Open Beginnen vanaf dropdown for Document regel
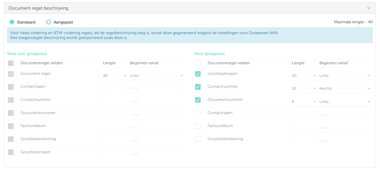 point(157,76)
